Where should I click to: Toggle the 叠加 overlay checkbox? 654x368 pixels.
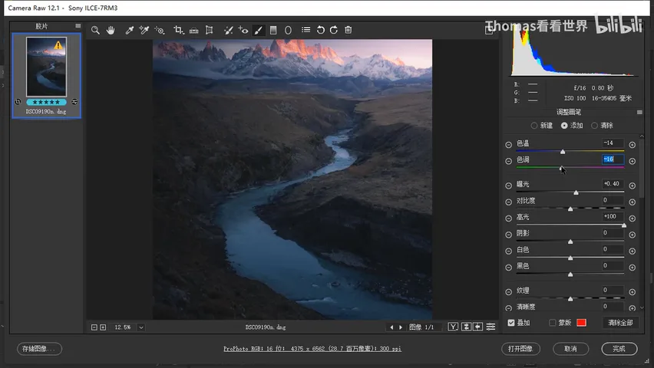[x=511, y=323]
